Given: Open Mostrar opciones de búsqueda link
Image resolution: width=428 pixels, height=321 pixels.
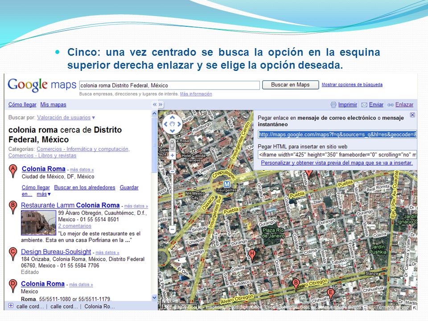Looking at the screenshot, I should click(352, 85).
